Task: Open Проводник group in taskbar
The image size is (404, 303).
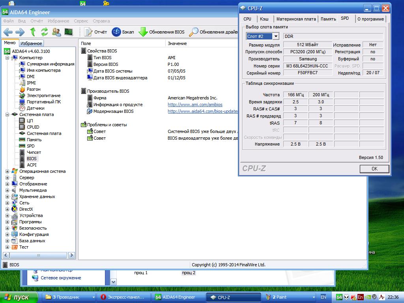Action: click(x=69, y=297)
